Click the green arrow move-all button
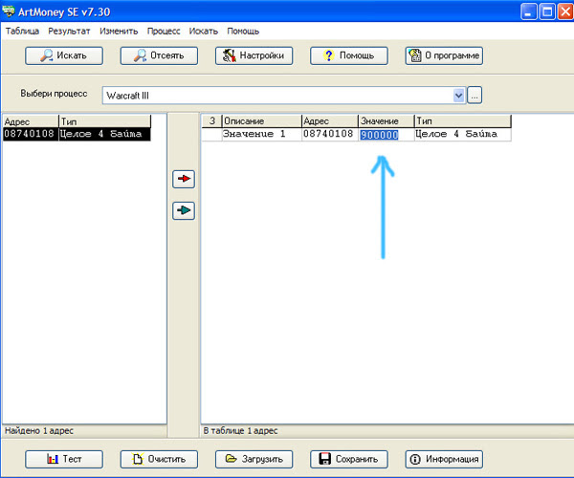574x478 pixels. (184, 210)
